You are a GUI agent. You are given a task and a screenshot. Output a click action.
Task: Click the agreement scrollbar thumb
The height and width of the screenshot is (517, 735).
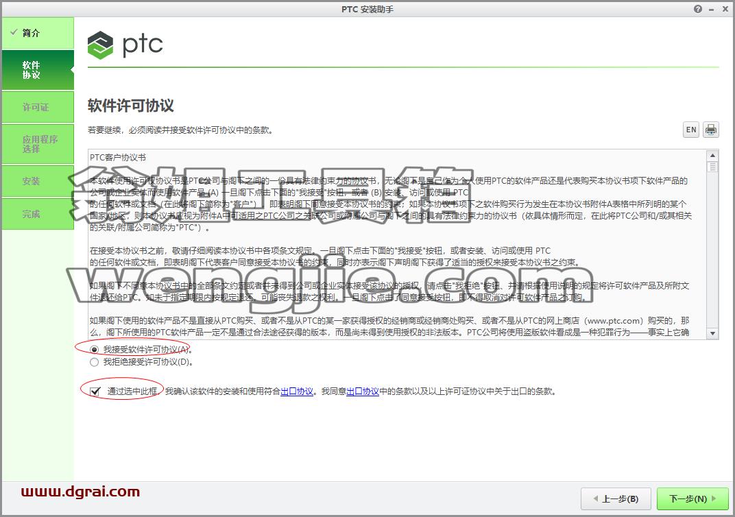(x=712, y=167)
